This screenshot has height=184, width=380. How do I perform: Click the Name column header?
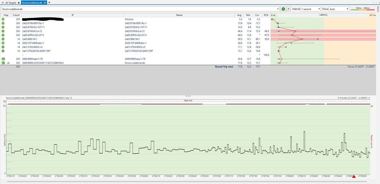[x=179, y=15]
